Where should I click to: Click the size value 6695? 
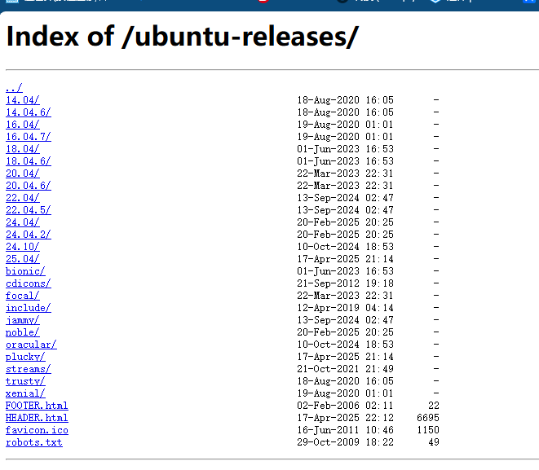tap(428, 418)
